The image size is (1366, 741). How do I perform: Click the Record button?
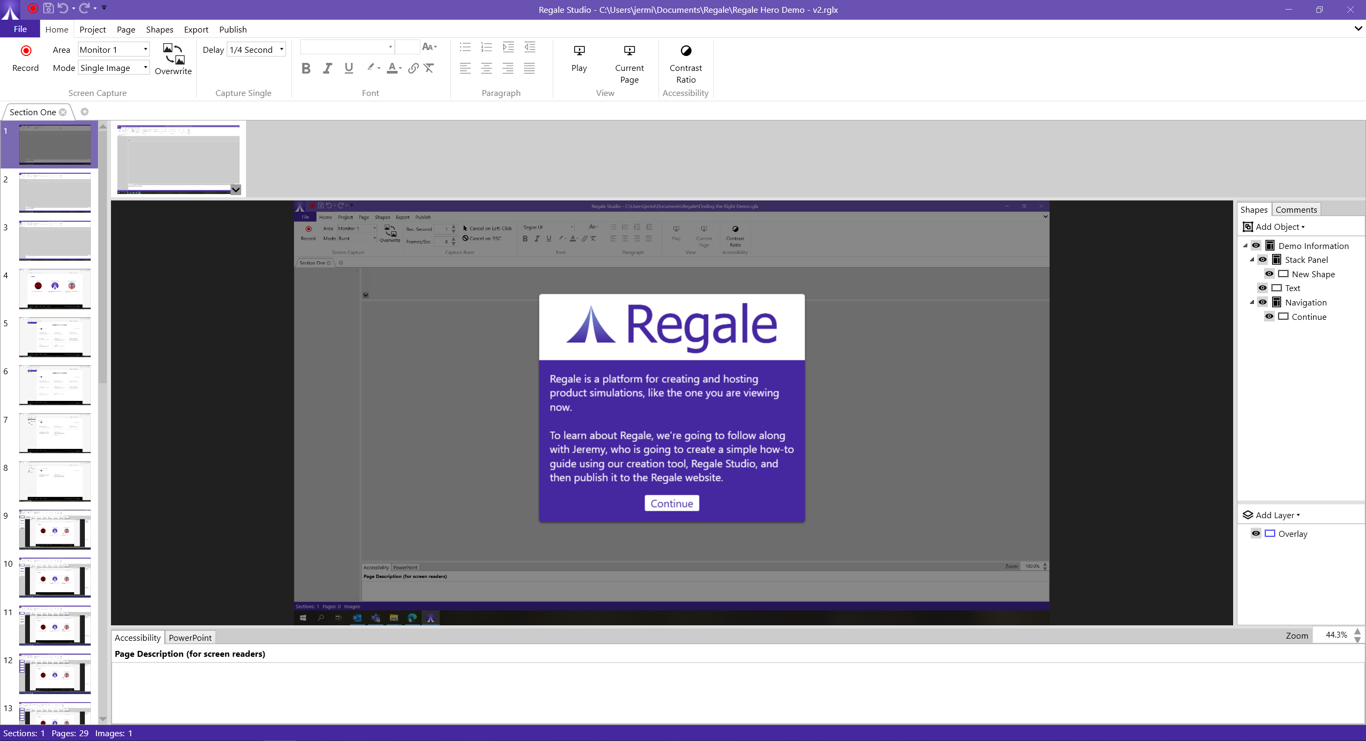tap(25, 58)
